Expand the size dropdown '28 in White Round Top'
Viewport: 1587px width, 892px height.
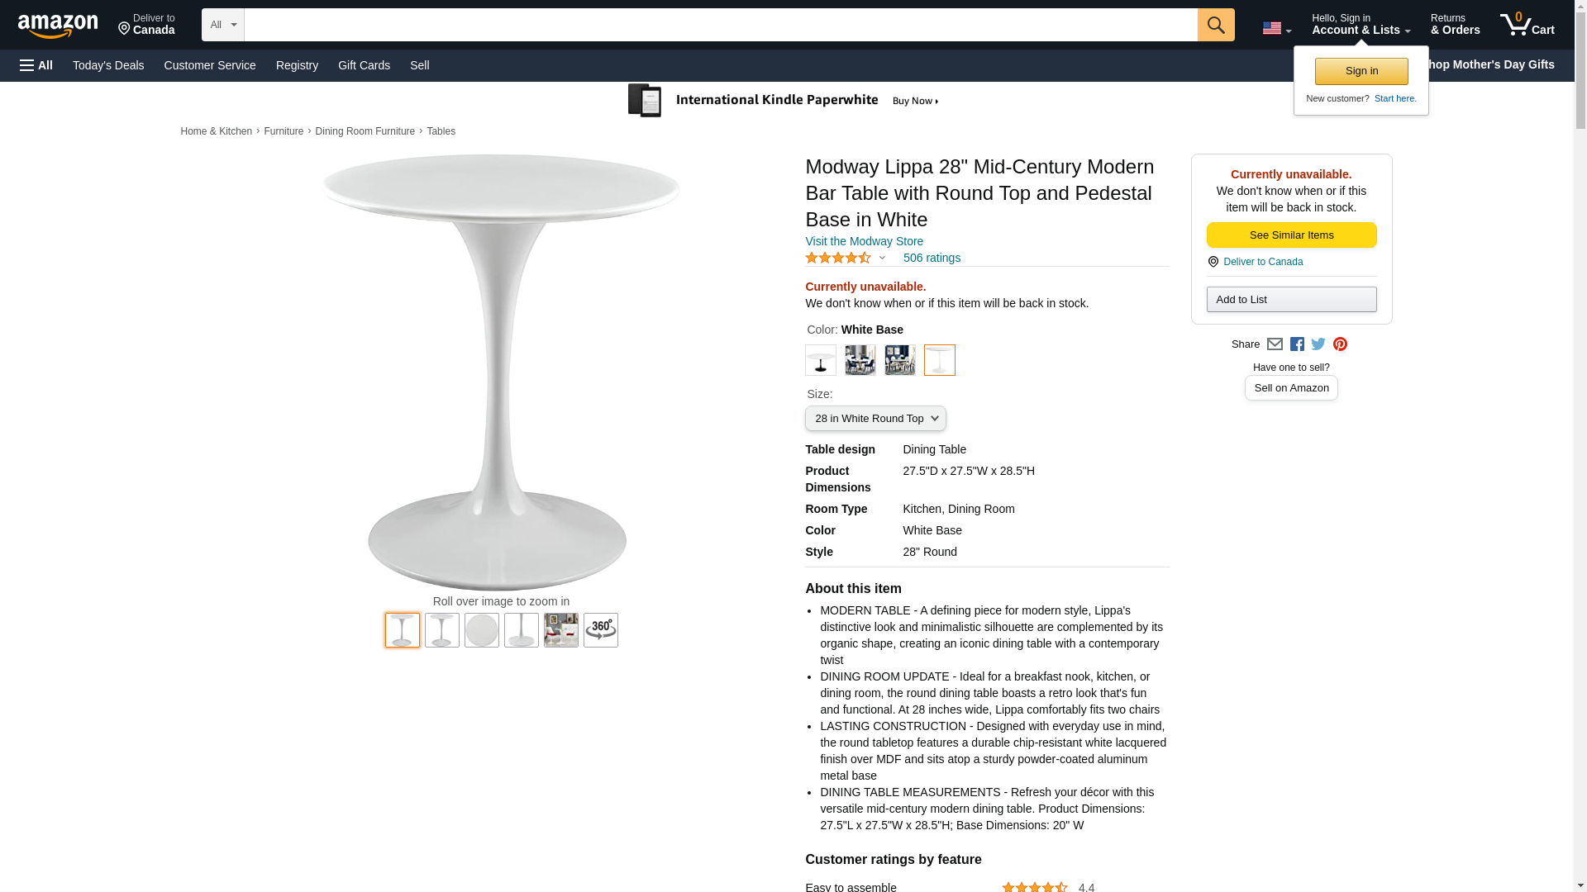coord(875,419)
